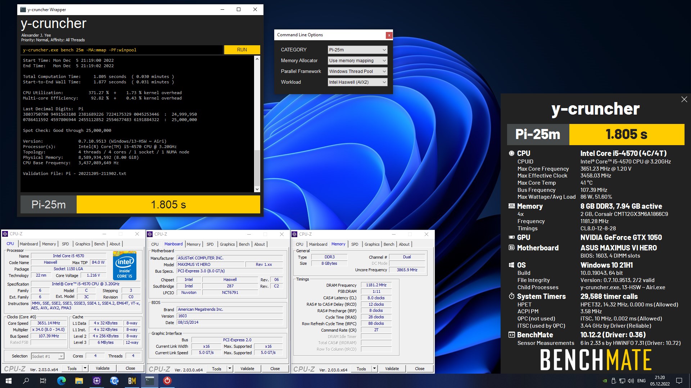Click the DRAM Frequency value 1181.2 MHz
The width and height of the screenshot is (691, 388).
376,285
